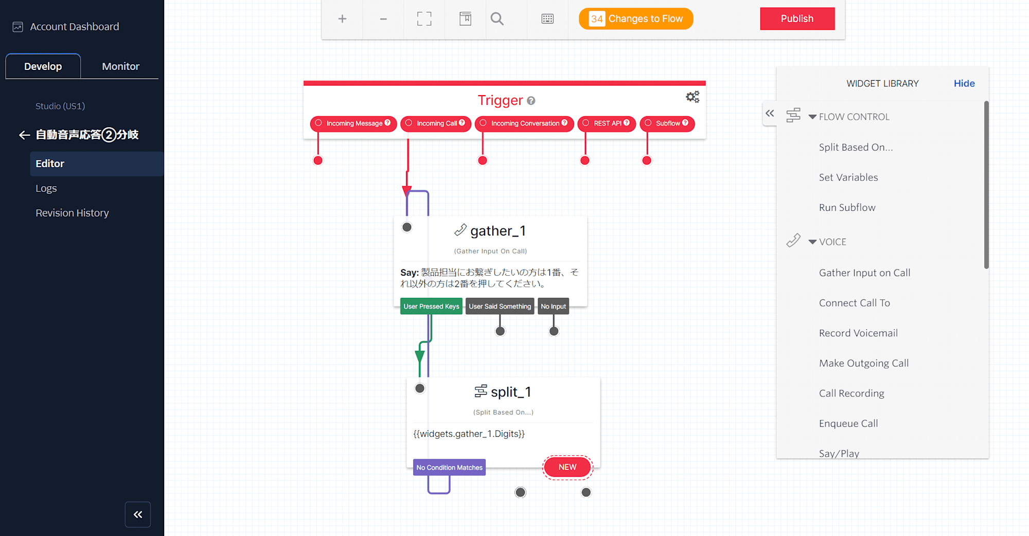Image resolution: width=1029 pixels, height=536 pixels.
Task: Switch to the Develop tab
Action: tap(43, 66)
